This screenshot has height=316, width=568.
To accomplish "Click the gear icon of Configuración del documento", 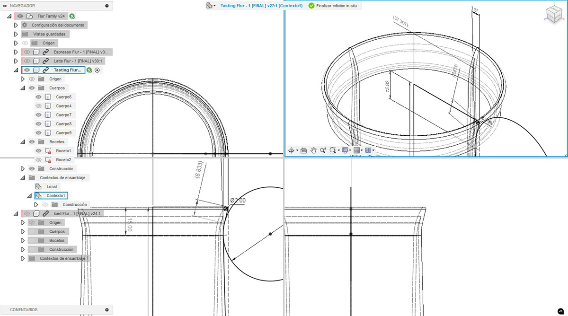I will [25, 25].
